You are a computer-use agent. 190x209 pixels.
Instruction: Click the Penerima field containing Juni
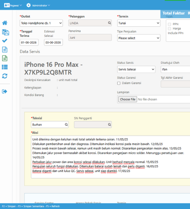click(90, 37)
